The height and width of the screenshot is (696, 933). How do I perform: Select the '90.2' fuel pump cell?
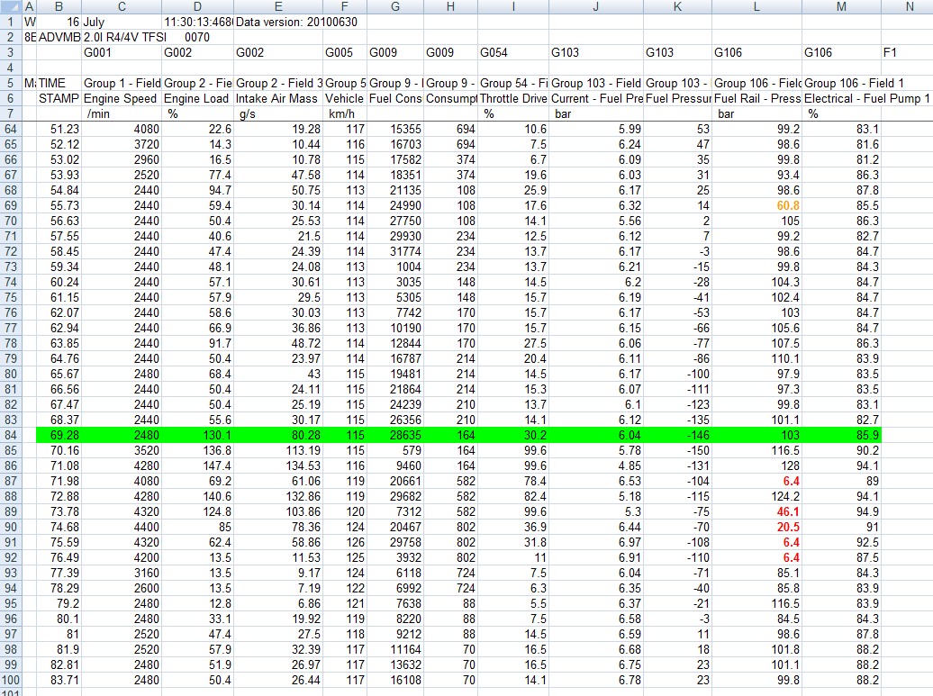tap(841, 450)
